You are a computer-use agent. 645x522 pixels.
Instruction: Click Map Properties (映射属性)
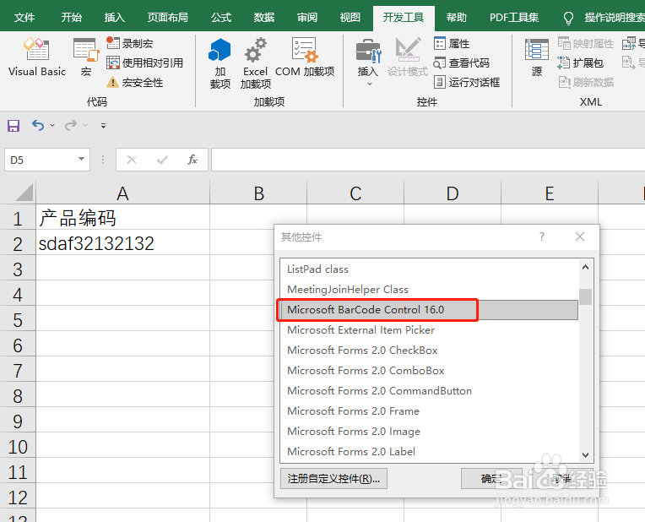point(586,43)
